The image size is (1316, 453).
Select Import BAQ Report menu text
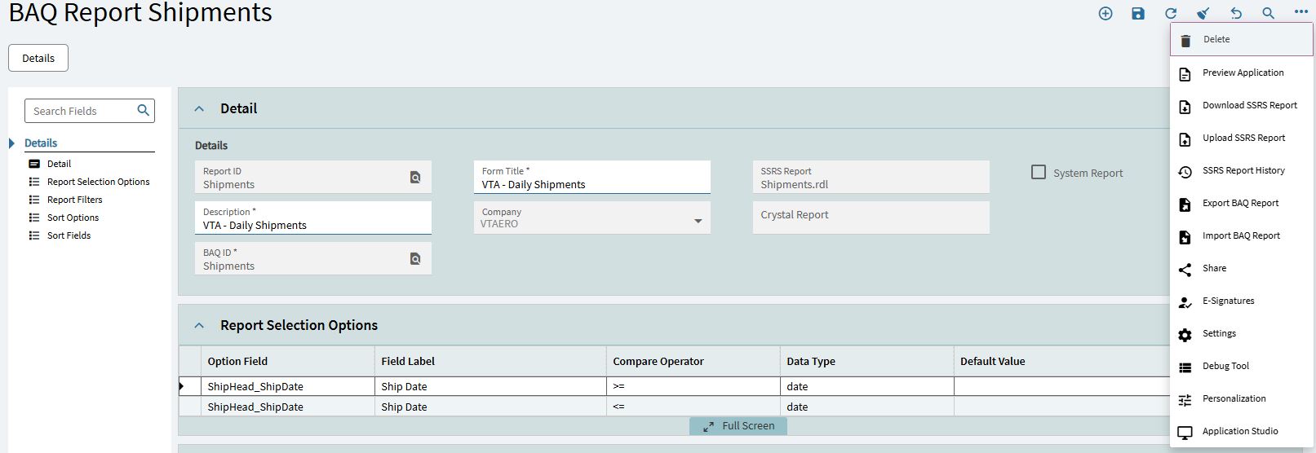pyautogui.click(x=1241, y=235)
